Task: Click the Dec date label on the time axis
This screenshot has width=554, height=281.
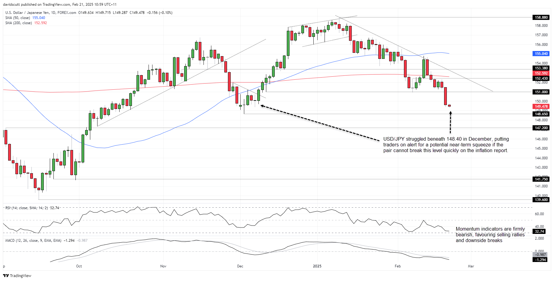Action: tap(240, 266)
